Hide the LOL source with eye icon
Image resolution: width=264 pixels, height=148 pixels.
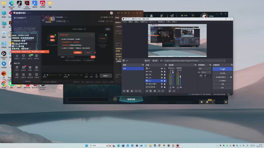point(162,81)
